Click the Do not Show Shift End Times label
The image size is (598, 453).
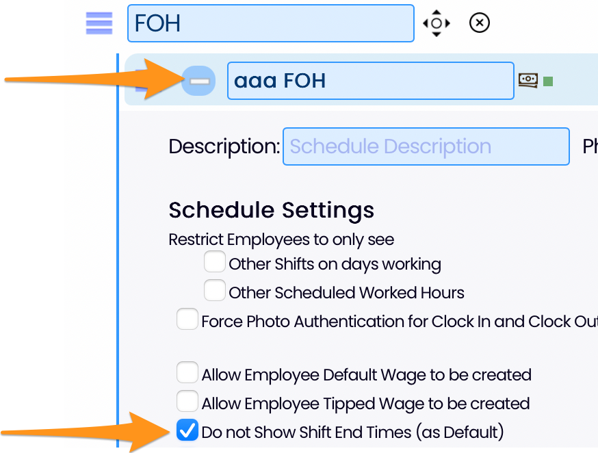pyautogui.click(x=352, y=432)
